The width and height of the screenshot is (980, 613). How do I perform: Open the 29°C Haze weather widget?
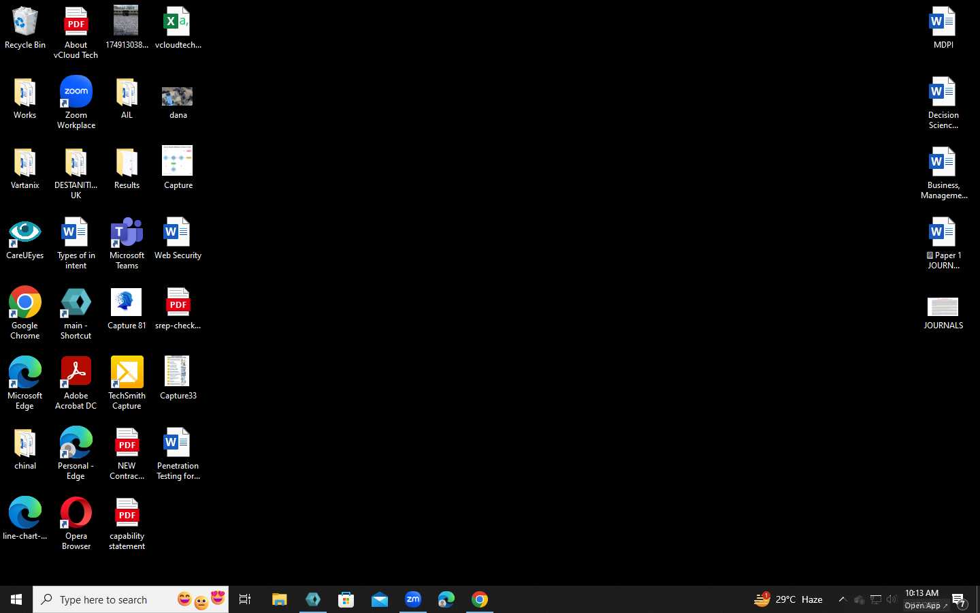[x=788, y=599]
